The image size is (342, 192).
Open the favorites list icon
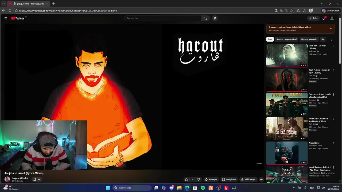click(x=304, y=11)
